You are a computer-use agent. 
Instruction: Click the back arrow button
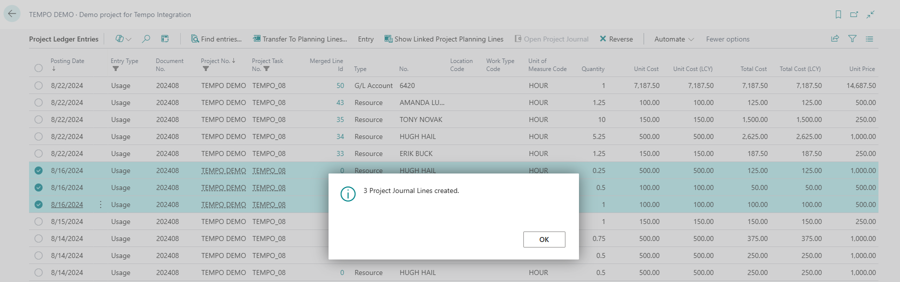[x=12, y=14]
